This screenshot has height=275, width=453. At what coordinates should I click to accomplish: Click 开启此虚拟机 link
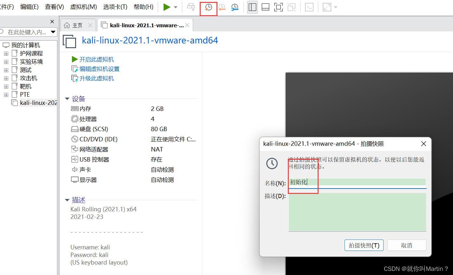(96, 59)
